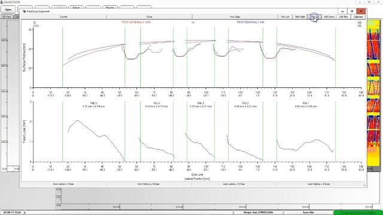Click the Auto Align button
This screenshot has width=383, height=215.
[x=235, y=17]
